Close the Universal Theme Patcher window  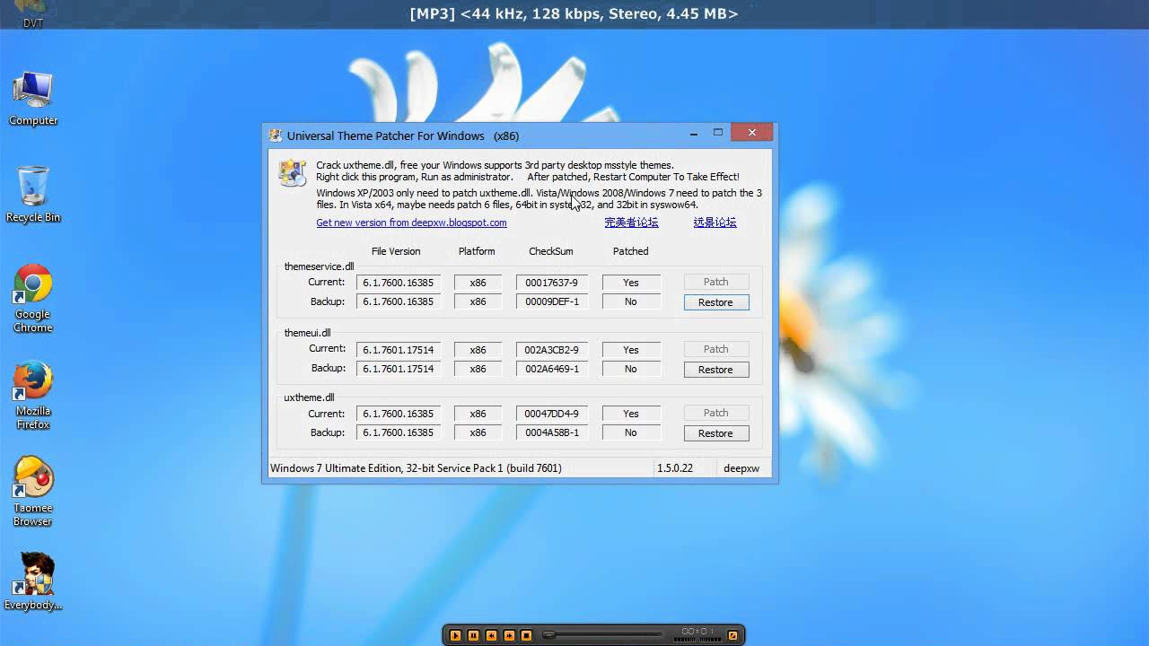click(751, 133)
